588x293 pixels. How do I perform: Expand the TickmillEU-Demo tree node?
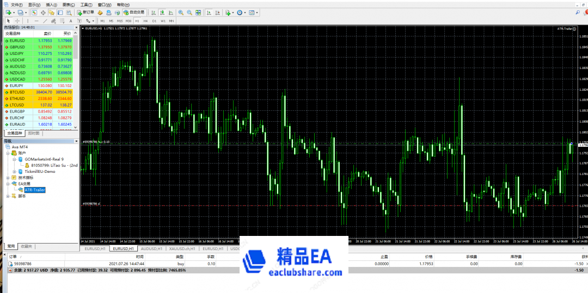pos(14,171)
